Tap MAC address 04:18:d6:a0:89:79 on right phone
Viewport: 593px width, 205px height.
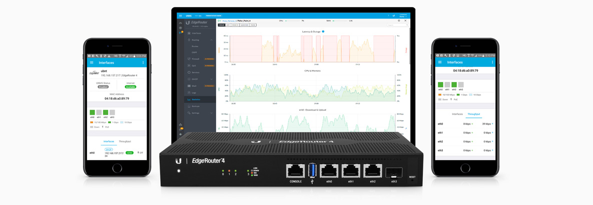pos(465,70)
